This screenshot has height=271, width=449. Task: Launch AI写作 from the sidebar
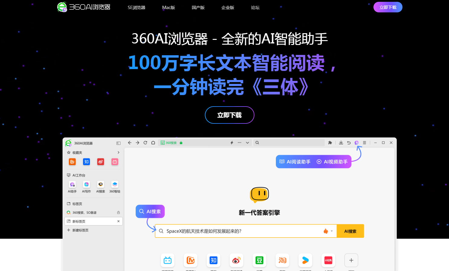tap(86, 184)
